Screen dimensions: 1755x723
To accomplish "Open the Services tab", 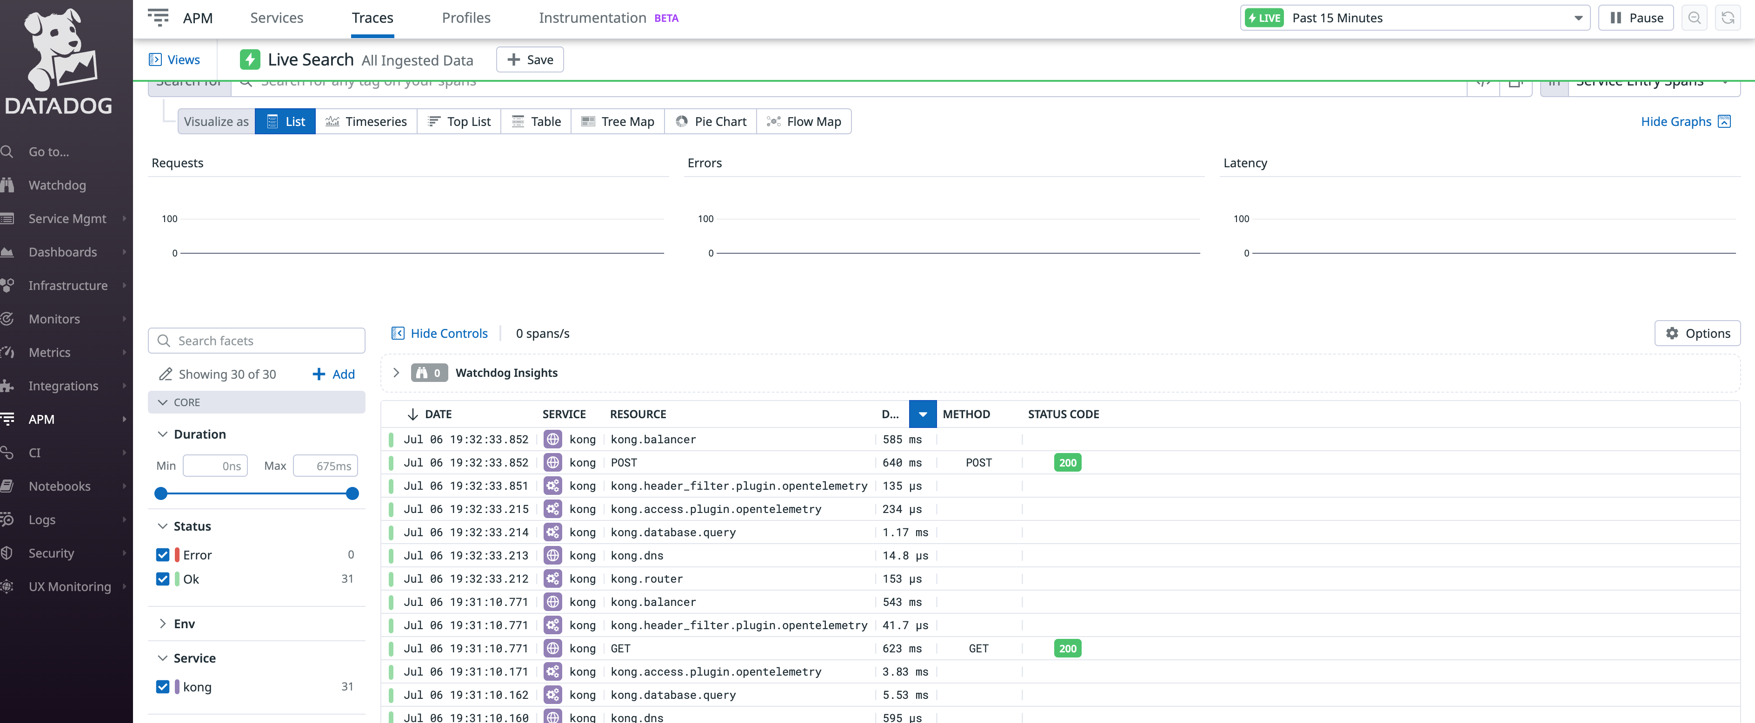I will click(x=277, y=18).
